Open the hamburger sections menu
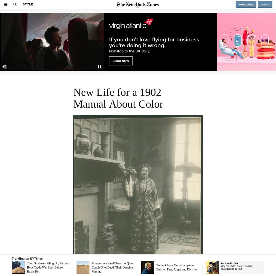The image size is (276, 276). (x=6, y=5)
